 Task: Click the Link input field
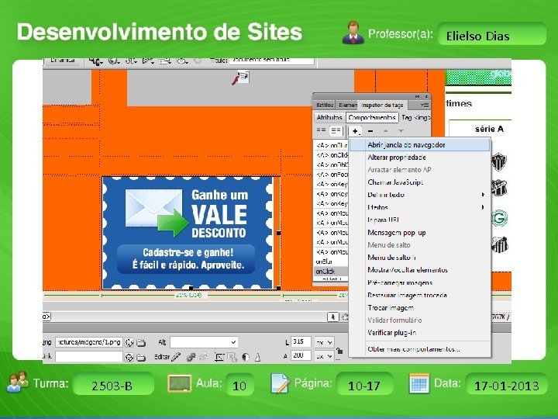(89, 357)
